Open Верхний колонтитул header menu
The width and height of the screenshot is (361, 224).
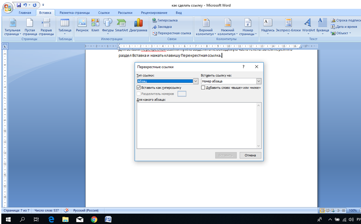(206, 27)
